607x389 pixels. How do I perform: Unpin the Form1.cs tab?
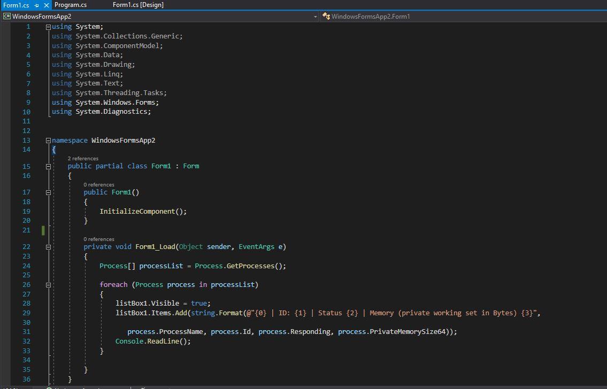(x=35, y=4)
